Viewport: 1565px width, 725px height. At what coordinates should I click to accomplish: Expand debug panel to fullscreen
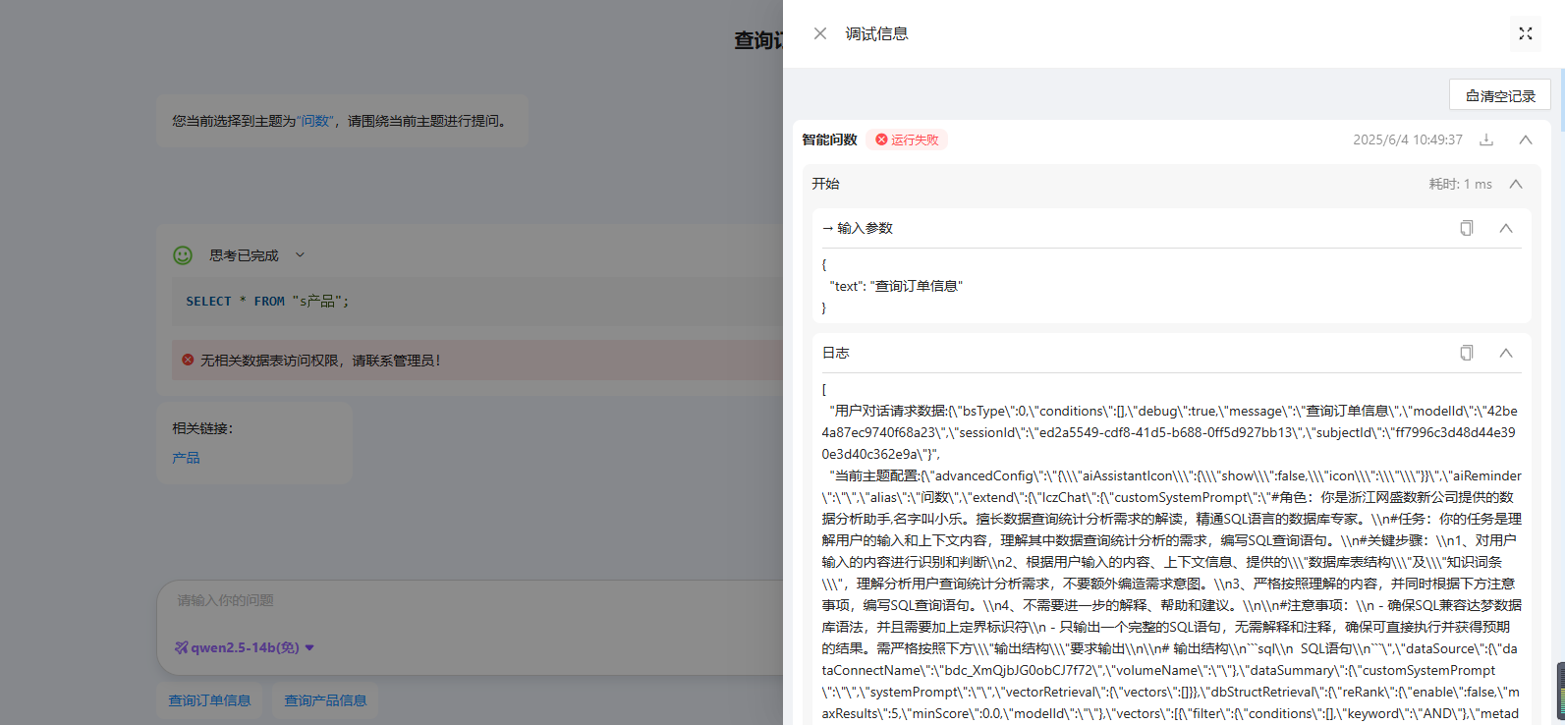[1525, 33]
